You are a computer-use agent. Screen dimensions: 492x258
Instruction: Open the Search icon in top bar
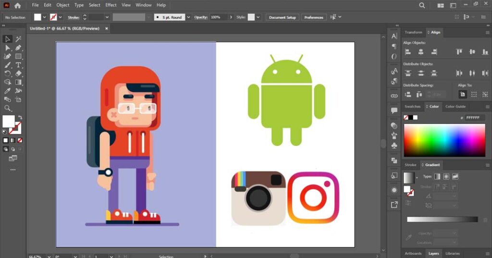pyautogui.click(x=422, y=5)
